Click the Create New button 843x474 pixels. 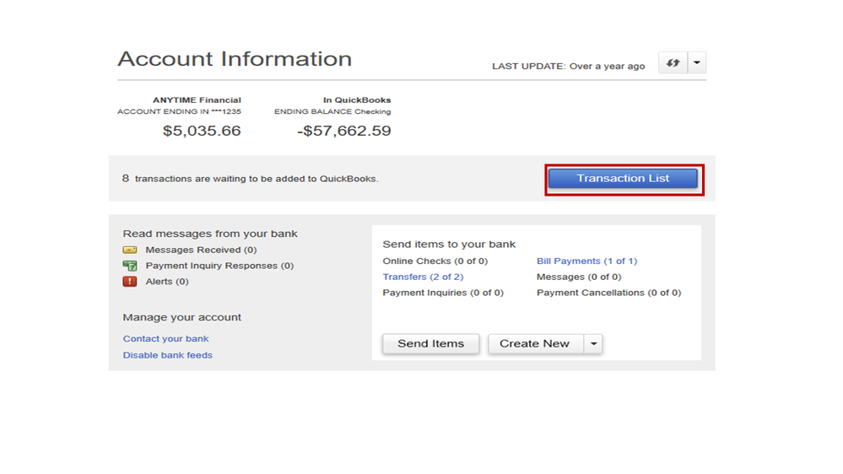(534, 344)
